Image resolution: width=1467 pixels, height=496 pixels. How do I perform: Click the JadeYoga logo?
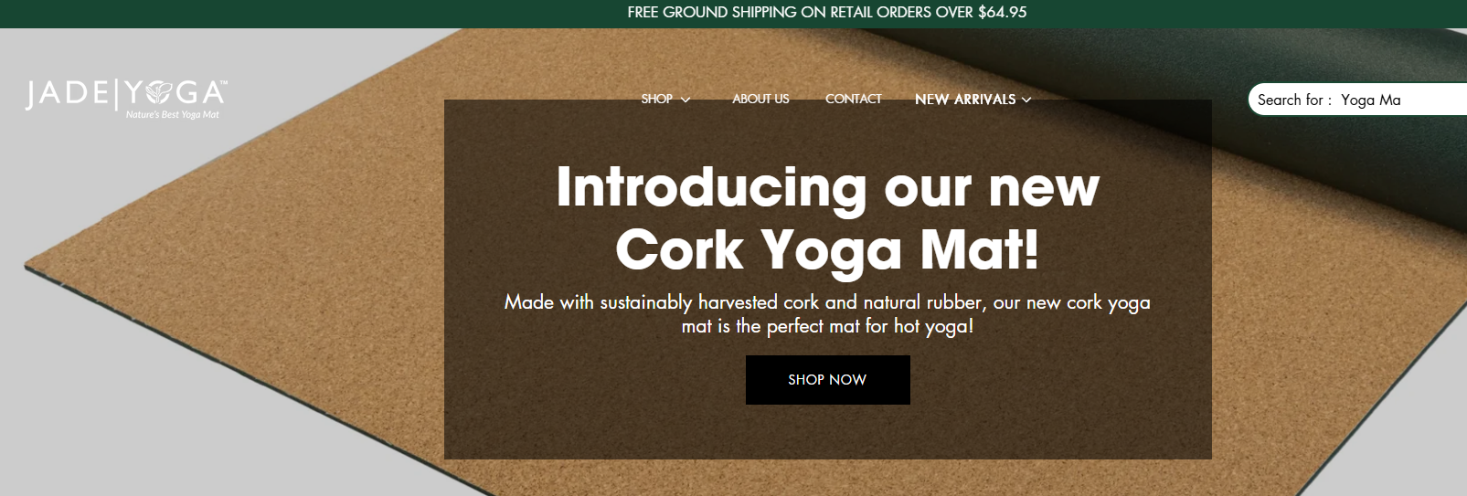[126, 98]
